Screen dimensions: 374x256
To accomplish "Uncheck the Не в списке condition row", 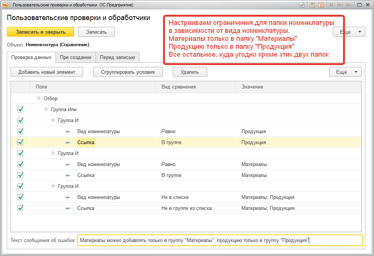I will [21, 197].
